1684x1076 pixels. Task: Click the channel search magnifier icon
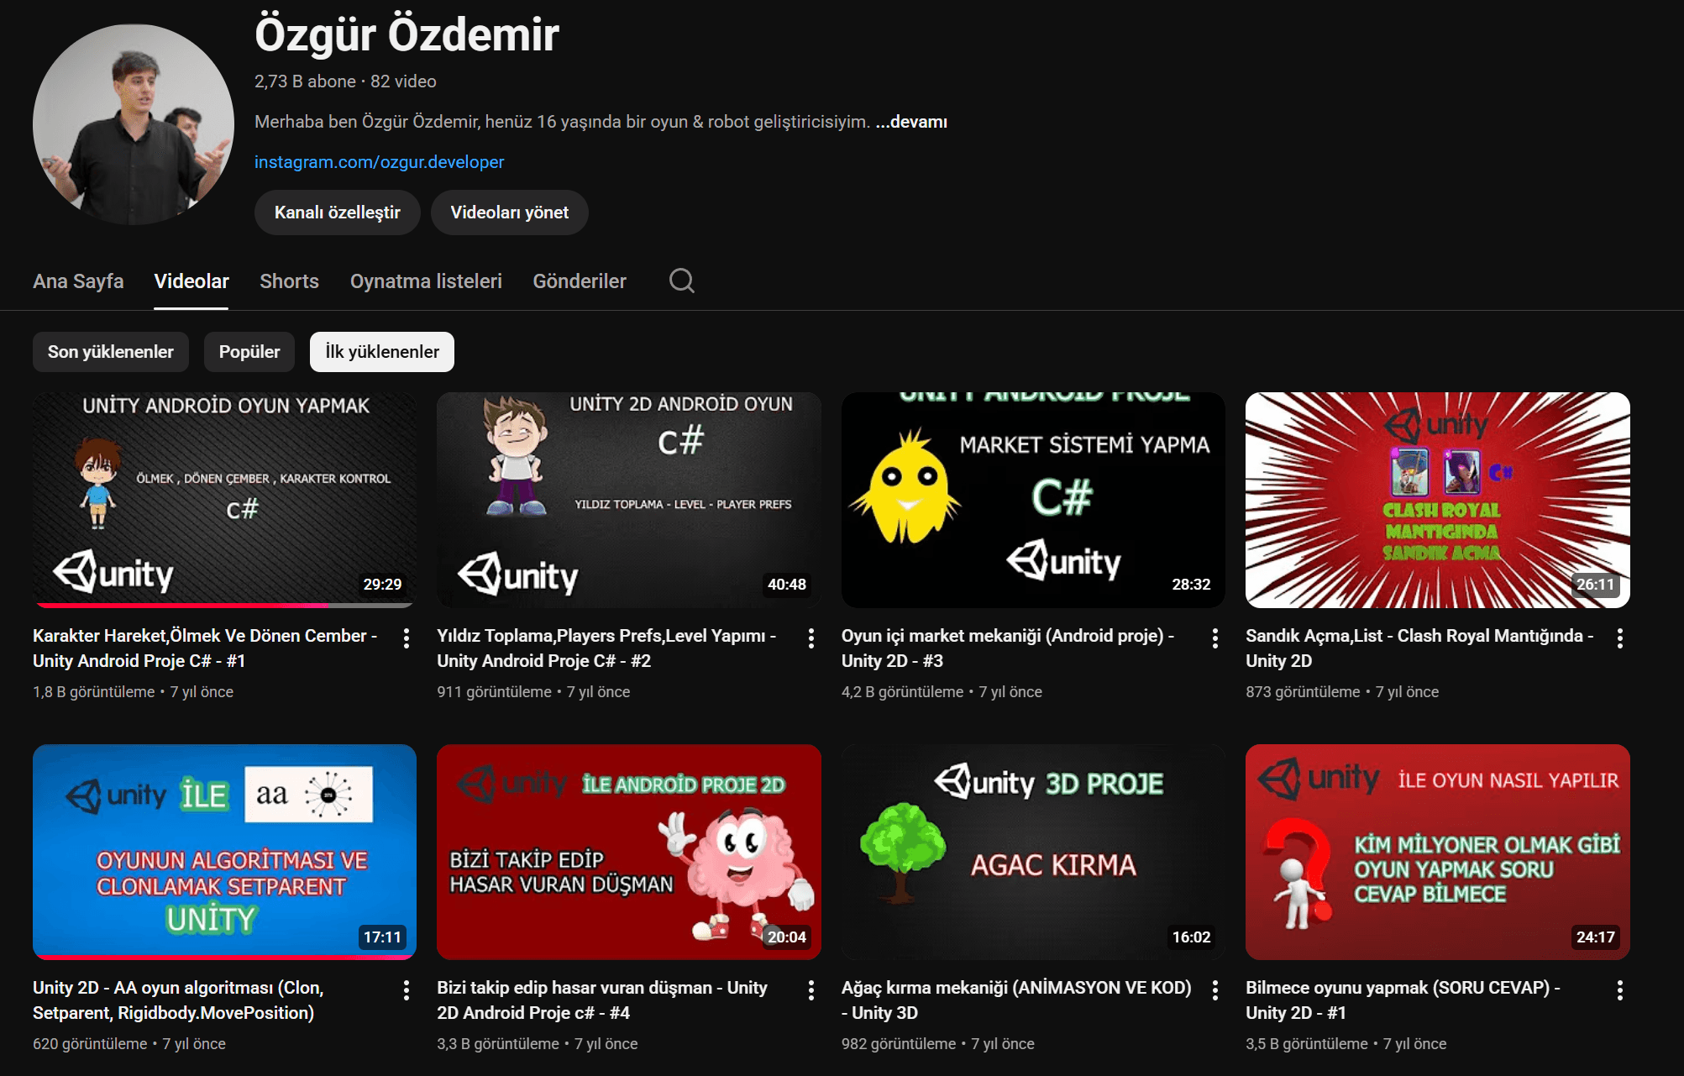coord(681,281)
